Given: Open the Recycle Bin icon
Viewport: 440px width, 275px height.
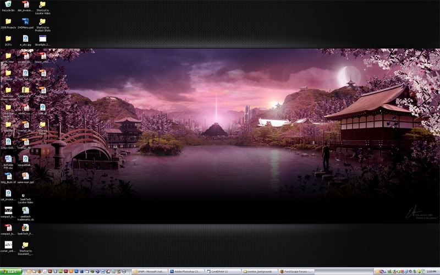Looking at the screenshot, I should pos(8,5).
